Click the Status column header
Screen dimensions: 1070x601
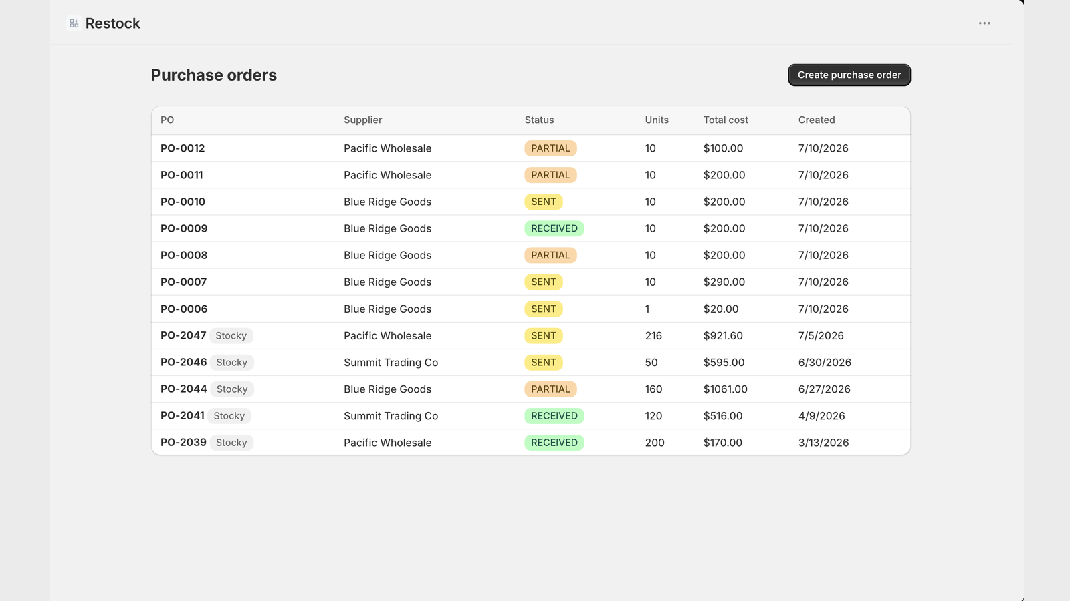539,120
